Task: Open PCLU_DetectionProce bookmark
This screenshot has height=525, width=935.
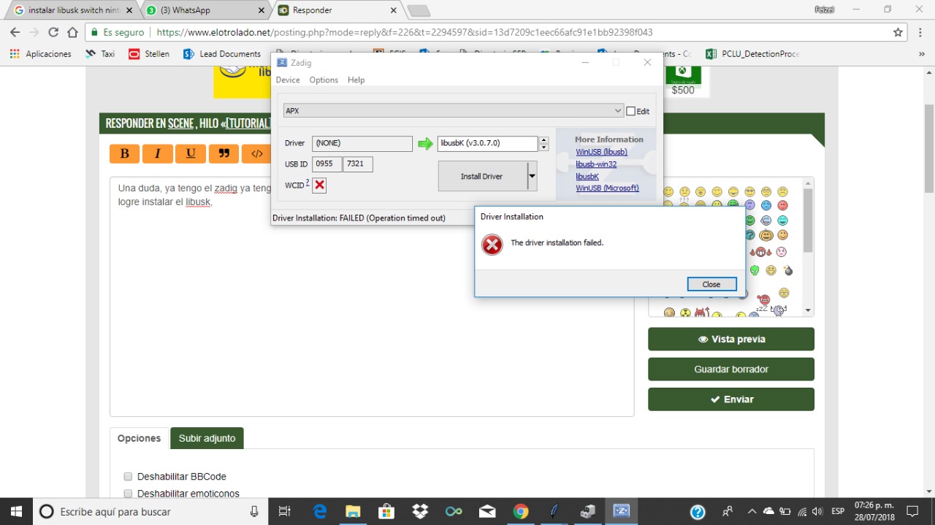Action: 752,53
